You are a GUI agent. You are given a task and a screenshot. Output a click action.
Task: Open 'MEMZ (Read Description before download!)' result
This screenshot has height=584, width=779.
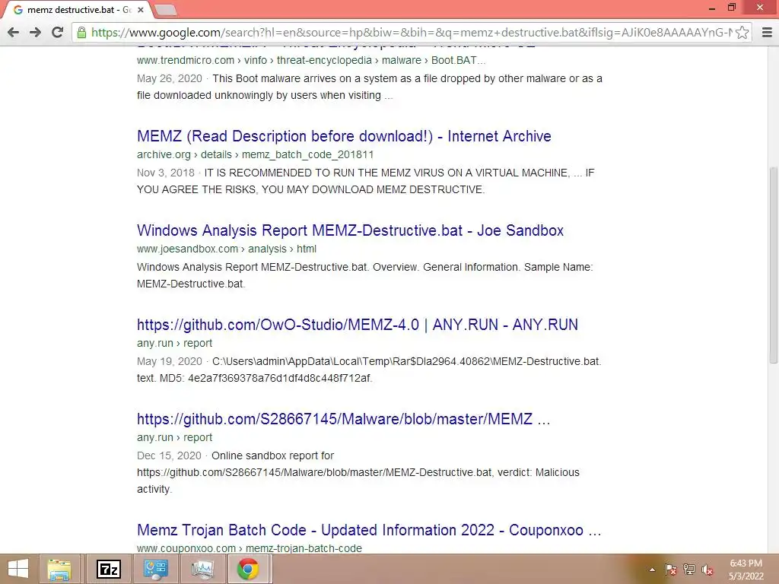pos(344,136)
